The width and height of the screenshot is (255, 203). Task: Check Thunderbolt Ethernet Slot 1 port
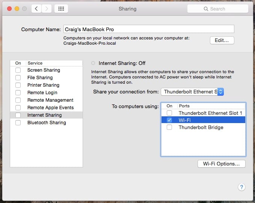click(169, 113)
